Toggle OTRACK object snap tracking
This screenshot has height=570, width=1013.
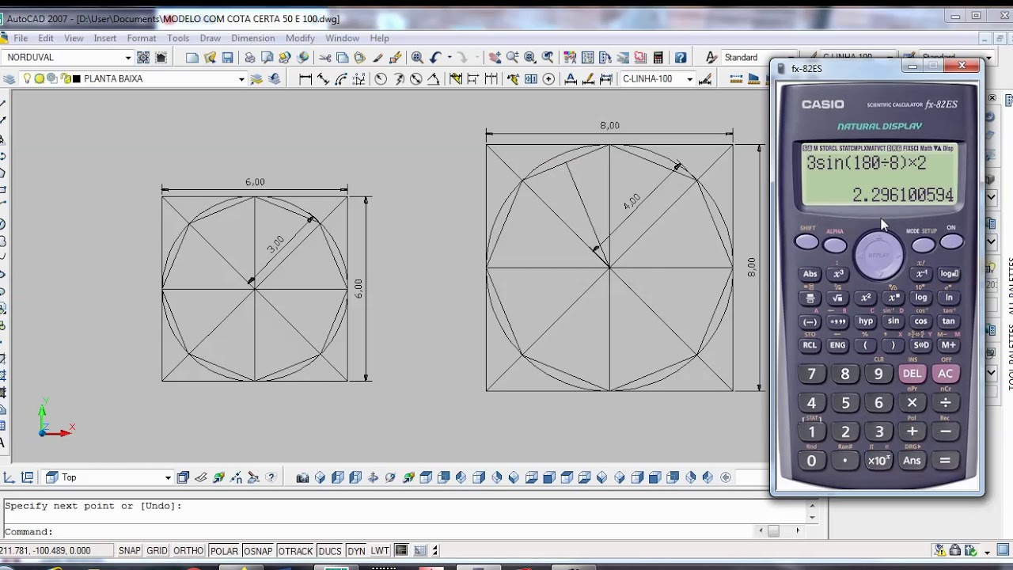pos(295,551)
